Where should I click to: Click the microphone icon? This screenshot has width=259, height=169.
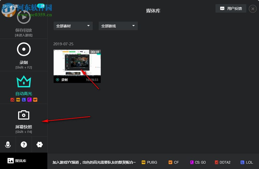click(8, 145)
